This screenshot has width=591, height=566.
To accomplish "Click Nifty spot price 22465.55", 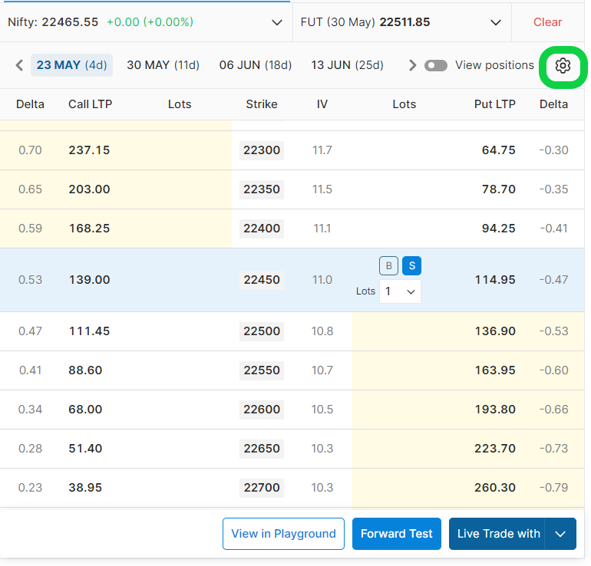I will click(x=70, y=22).
